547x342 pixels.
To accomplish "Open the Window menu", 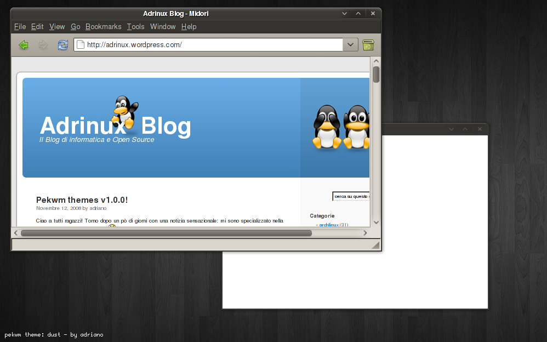I will click(x=163, y=26).
